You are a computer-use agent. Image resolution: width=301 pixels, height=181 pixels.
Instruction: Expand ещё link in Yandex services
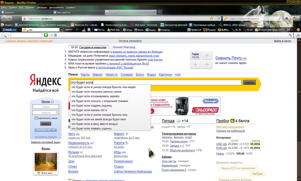pyautogui.click(x=177, y=75)
